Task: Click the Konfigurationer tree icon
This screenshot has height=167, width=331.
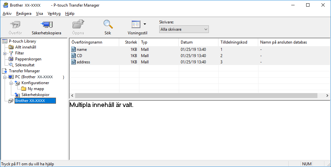Action: 17,83
